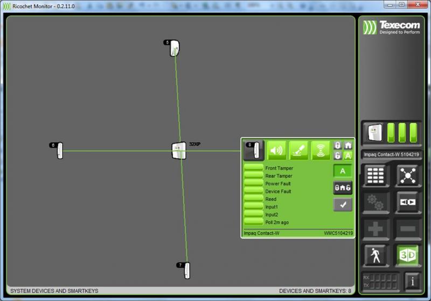
Task: Click the pen signature icon in popup
Action: [x=298, y=150]
